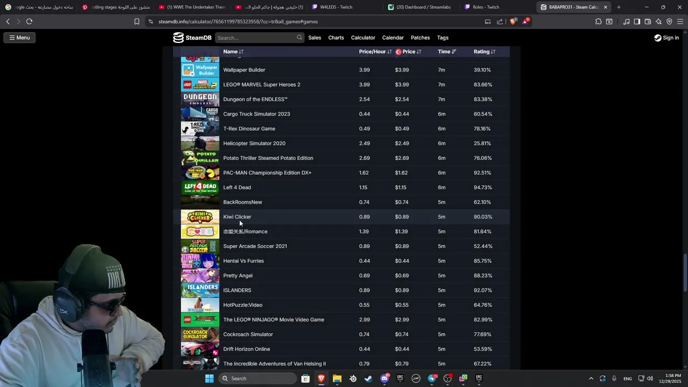Click the $2.99 price of LEGO NINJAGO Movie

[402, 320]
